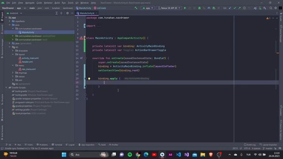Click the warning indicator at editor top right

tap(268, 18)
